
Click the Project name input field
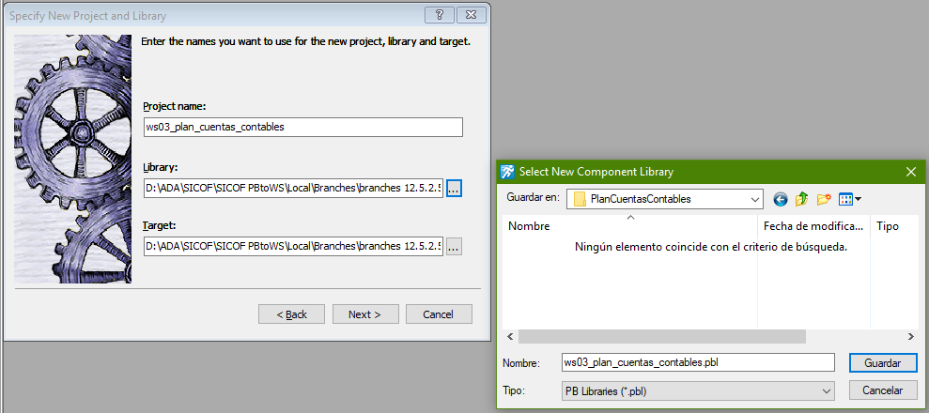pos(302,128)
